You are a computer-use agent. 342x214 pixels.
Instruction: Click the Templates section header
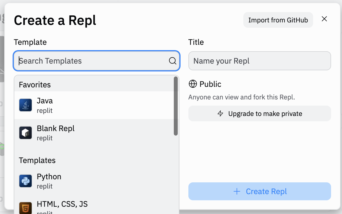(37, 160)
